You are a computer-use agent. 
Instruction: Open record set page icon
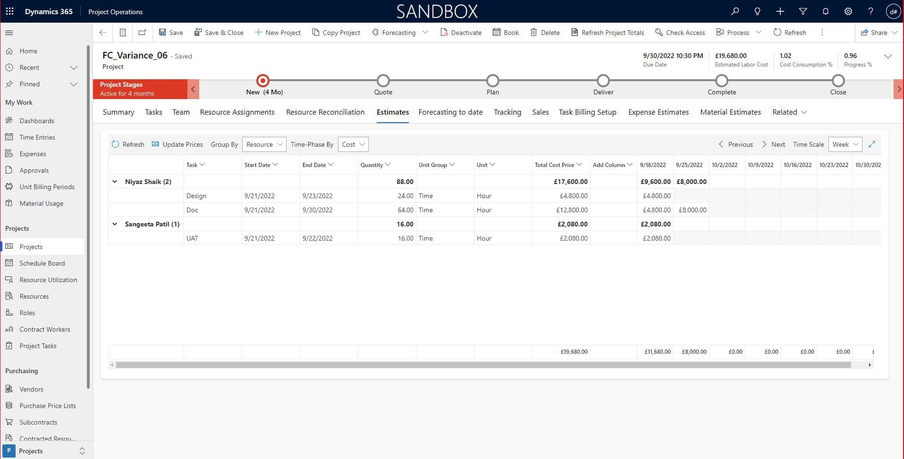point(122,33)
